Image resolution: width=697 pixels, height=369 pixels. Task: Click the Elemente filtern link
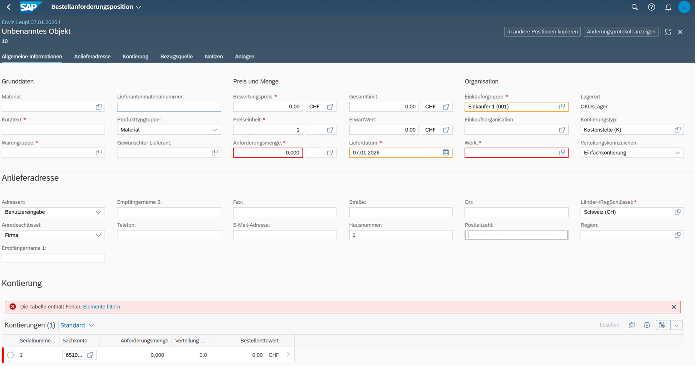[102, 308]
